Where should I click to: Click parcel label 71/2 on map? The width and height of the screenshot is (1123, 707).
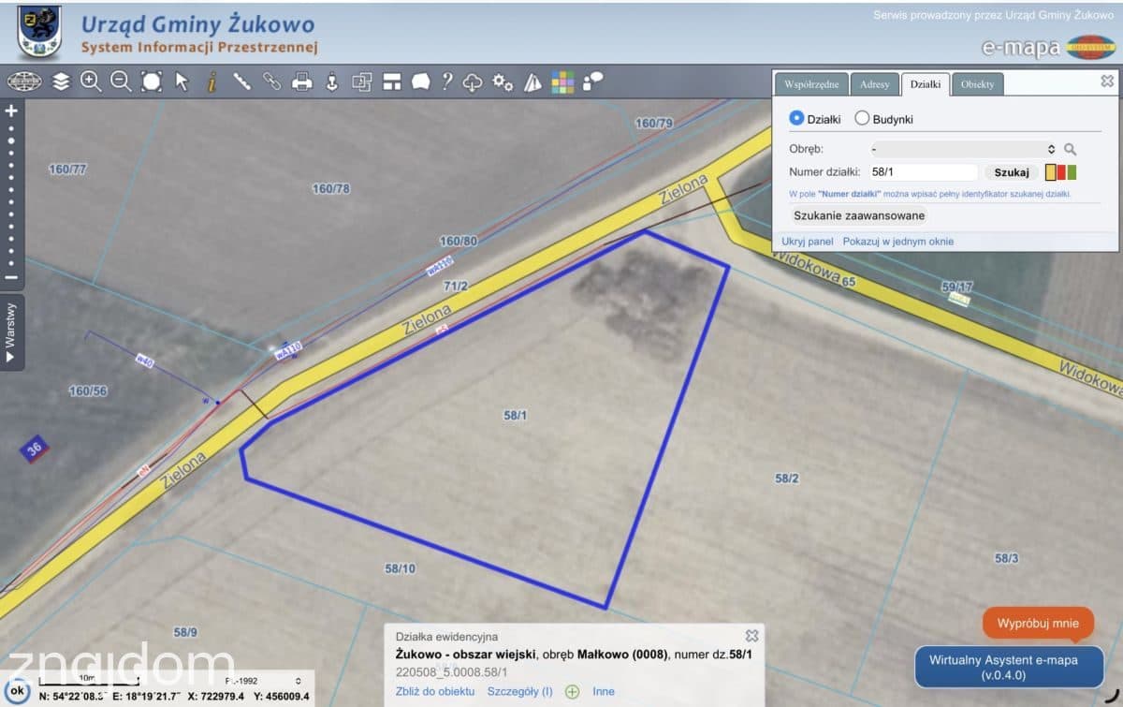[x=456, y=286]
